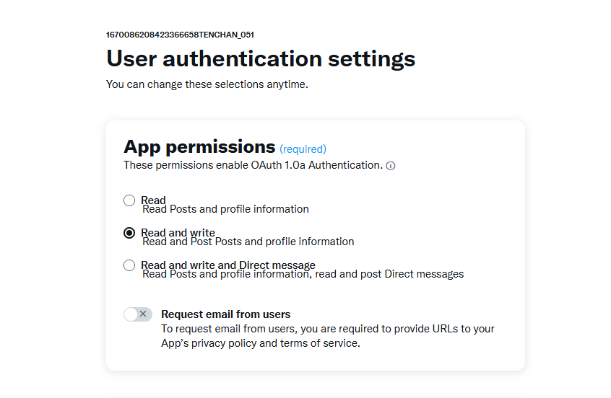Viewport: 611px width, 398px height.
Task: Click the "Read and write" option label
Action: point(178,232)
